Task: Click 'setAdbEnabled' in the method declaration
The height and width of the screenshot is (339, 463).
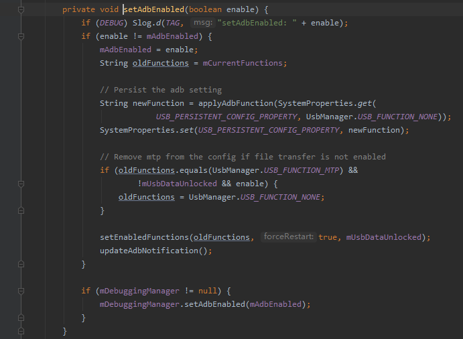Action: point(154,10)
